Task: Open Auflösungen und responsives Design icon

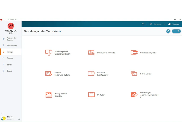Action: click(x=49, y=53)
